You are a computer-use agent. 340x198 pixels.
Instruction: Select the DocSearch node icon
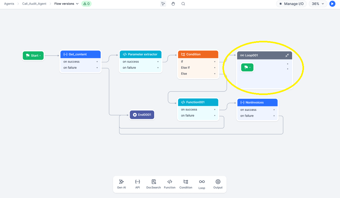pyautogui.click(x=154, y=182)
